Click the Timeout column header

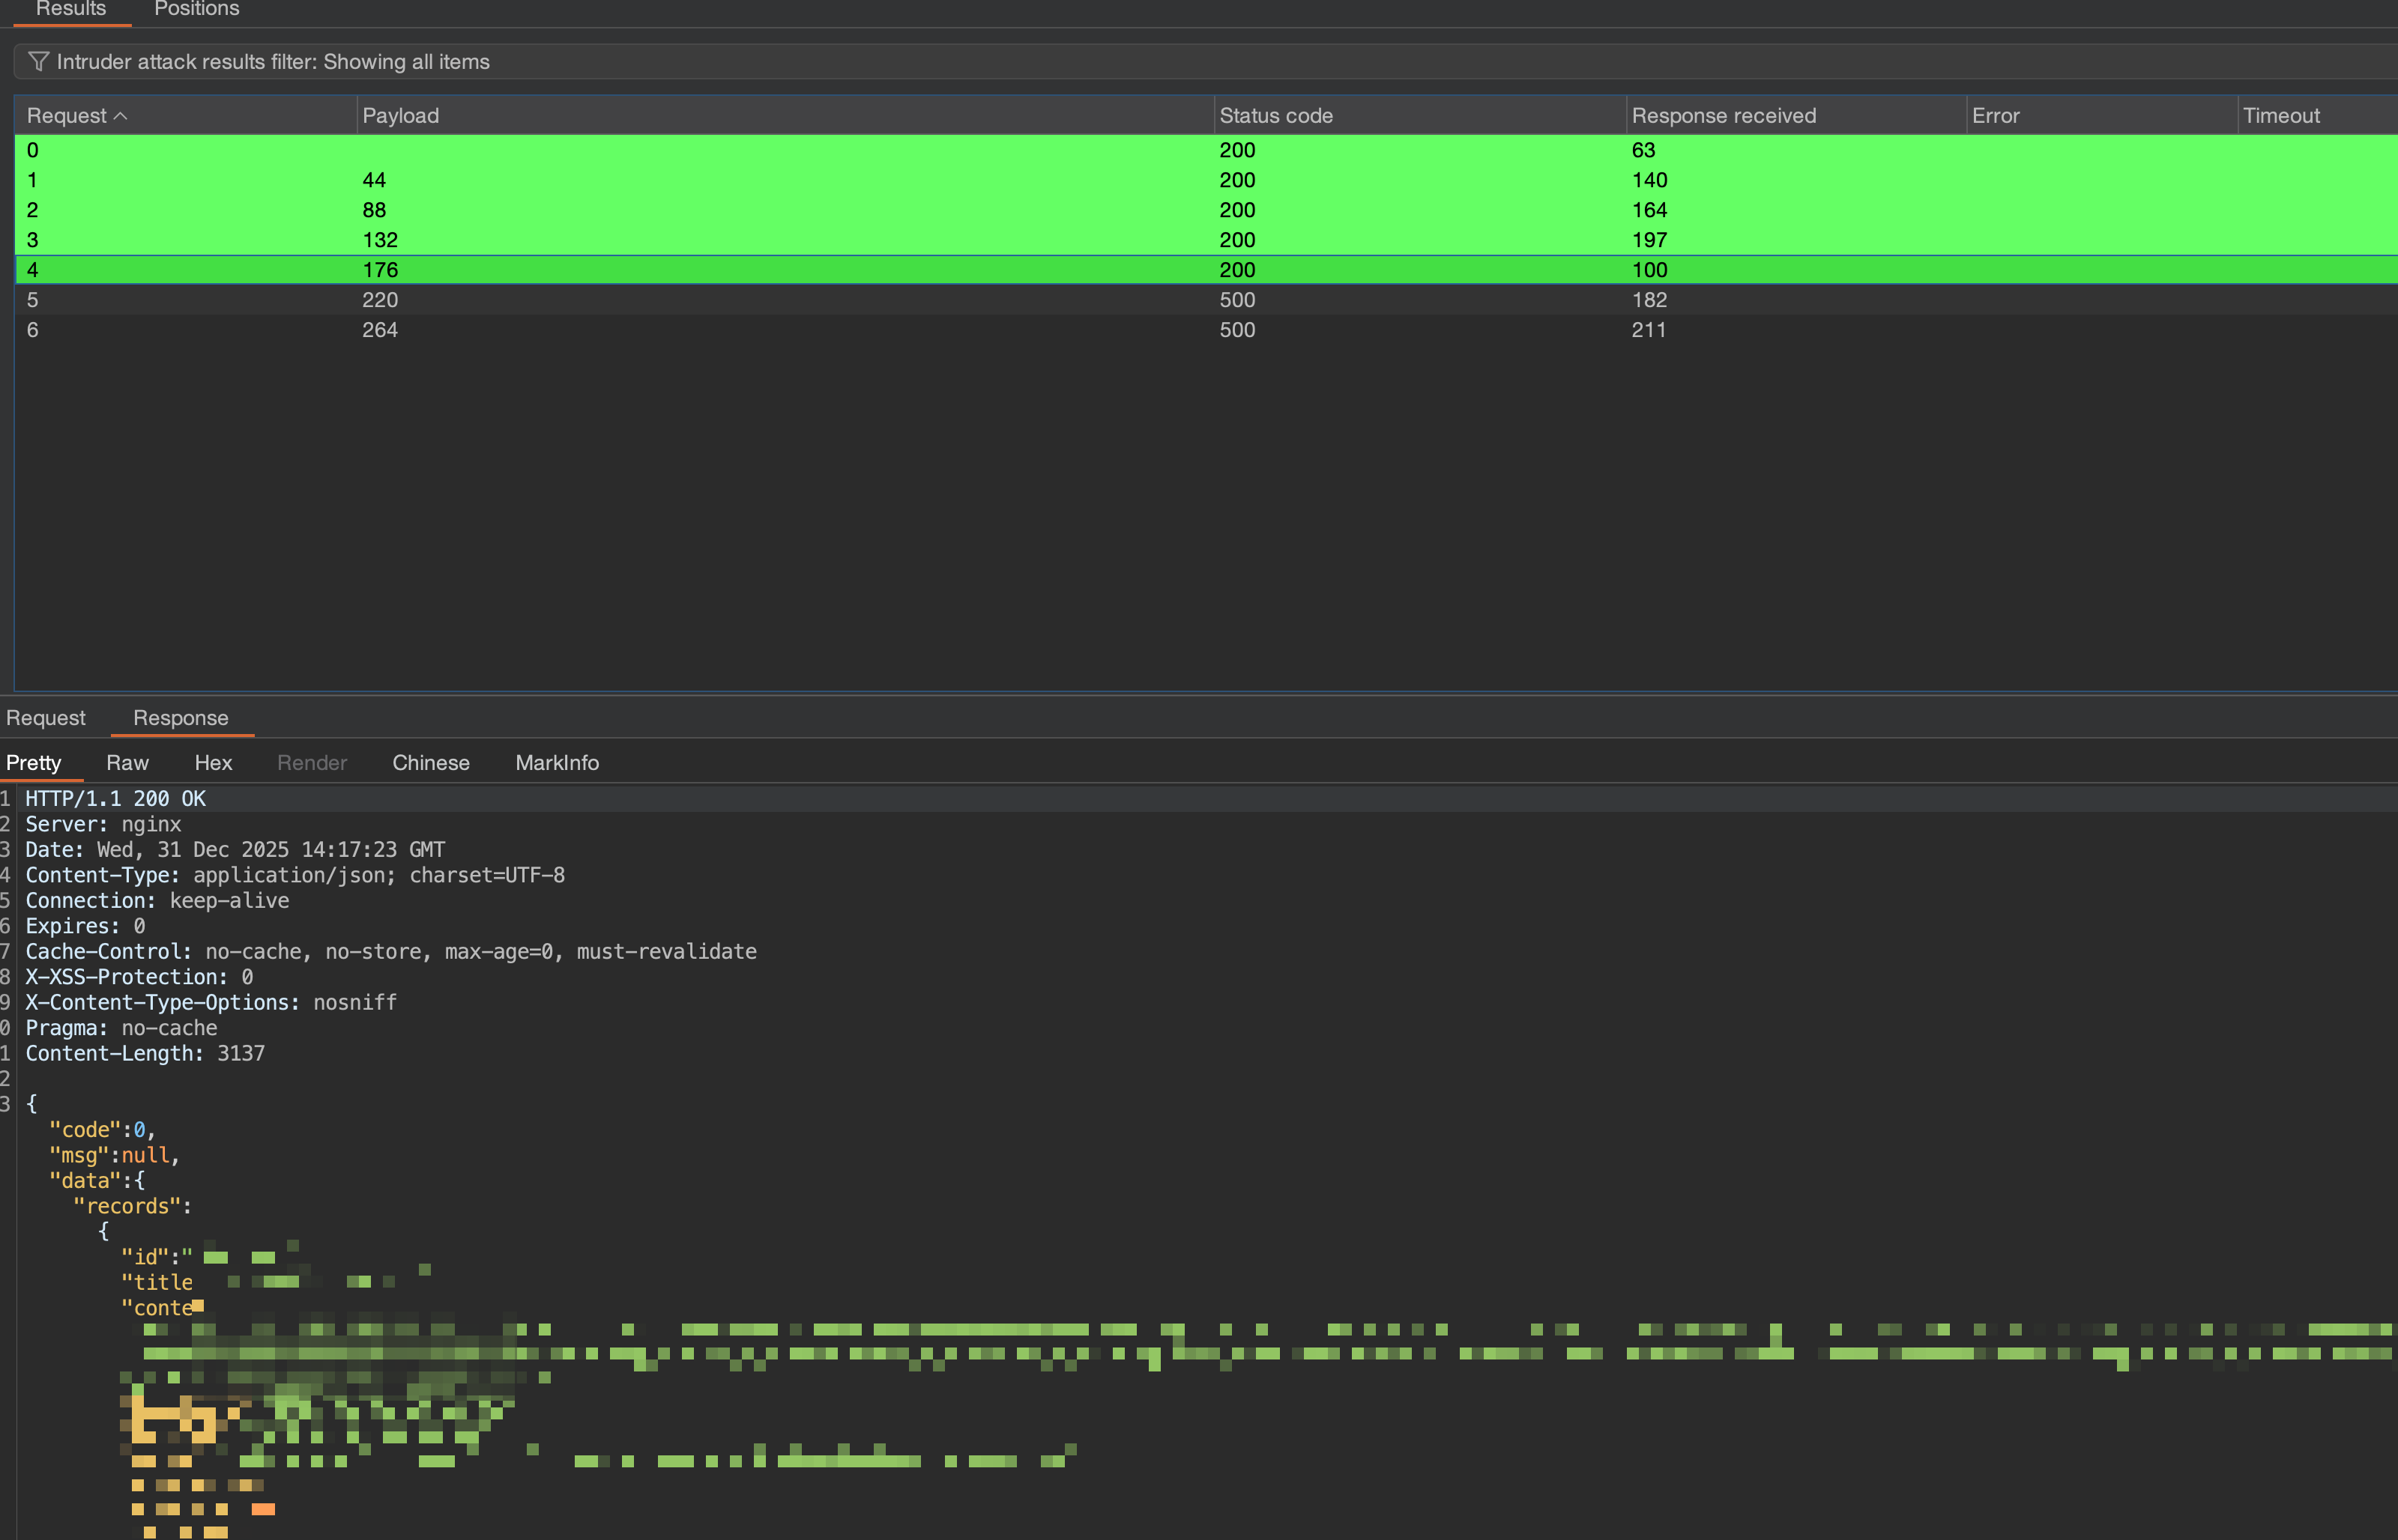pyautogui.click(x=2280, y=116)
